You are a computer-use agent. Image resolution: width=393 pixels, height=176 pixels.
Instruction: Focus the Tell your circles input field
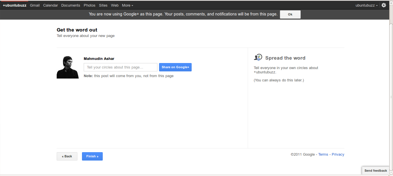[121, 67]
